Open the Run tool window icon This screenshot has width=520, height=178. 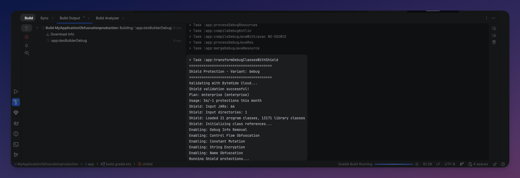pyautogui.click(x=16, y=92)
